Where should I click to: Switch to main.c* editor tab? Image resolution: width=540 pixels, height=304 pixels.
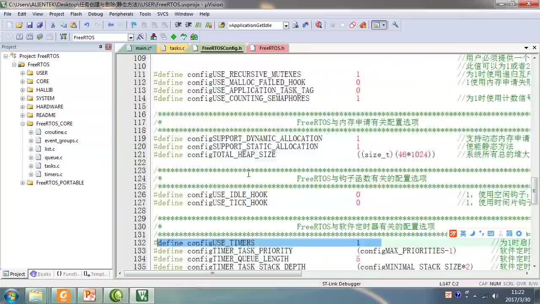(140, 48)
